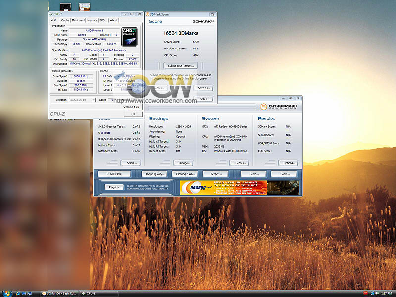Click the RB-C2 revision value

point(132,59)
